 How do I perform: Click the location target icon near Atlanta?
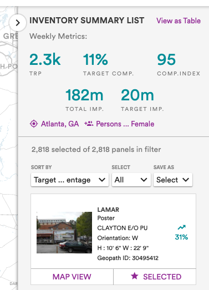34,124
